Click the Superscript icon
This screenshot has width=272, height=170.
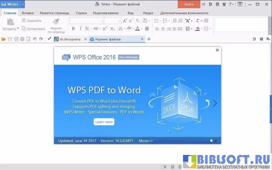click(x=105, y=29)
